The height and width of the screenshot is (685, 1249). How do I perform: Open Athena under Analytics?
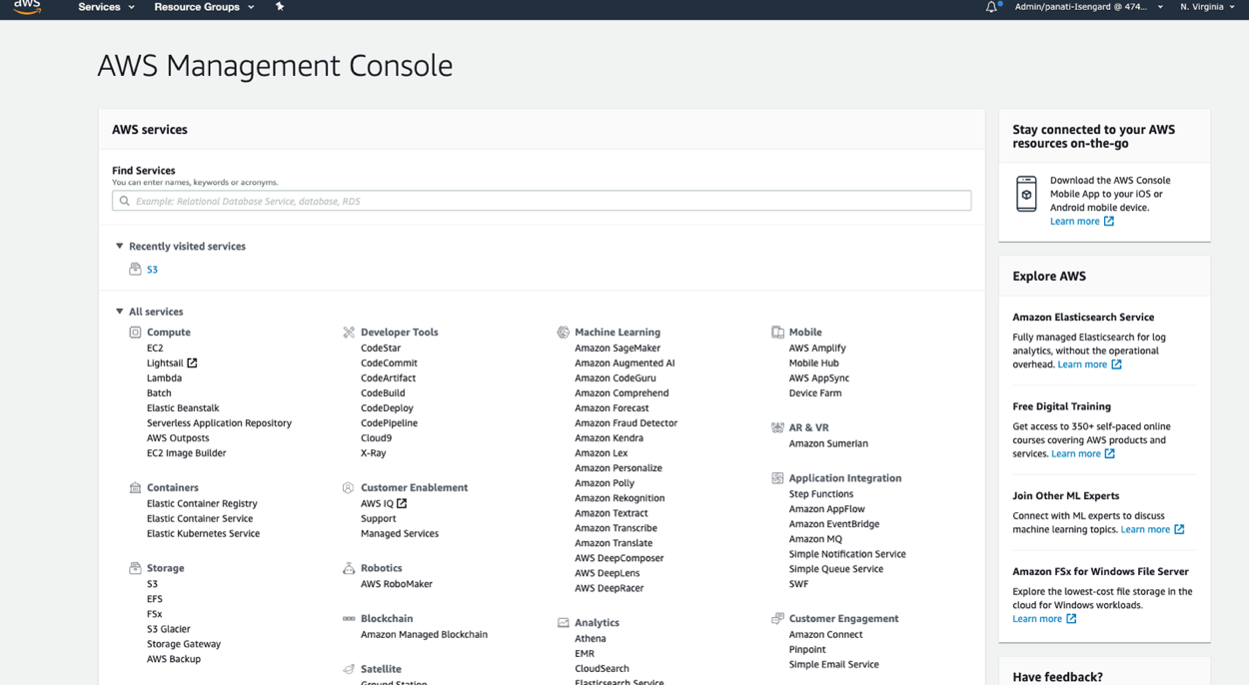point(590,638)
